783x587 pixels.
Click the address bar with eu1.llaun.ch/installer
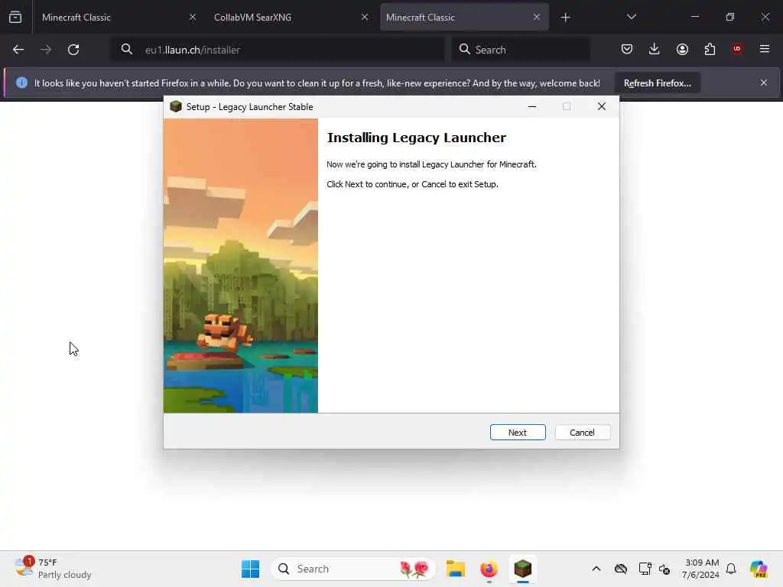(278, 50)
